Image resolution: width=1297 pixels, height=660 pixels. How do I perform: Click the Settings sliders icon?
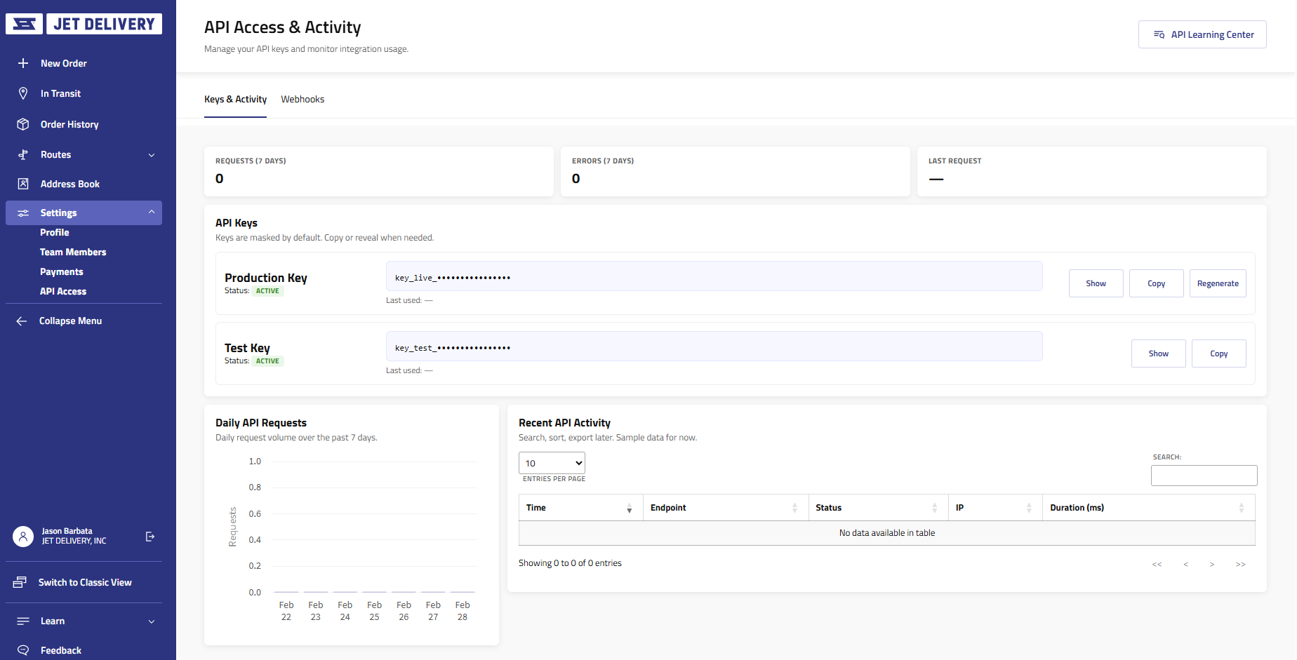click(x=23, y=213)
